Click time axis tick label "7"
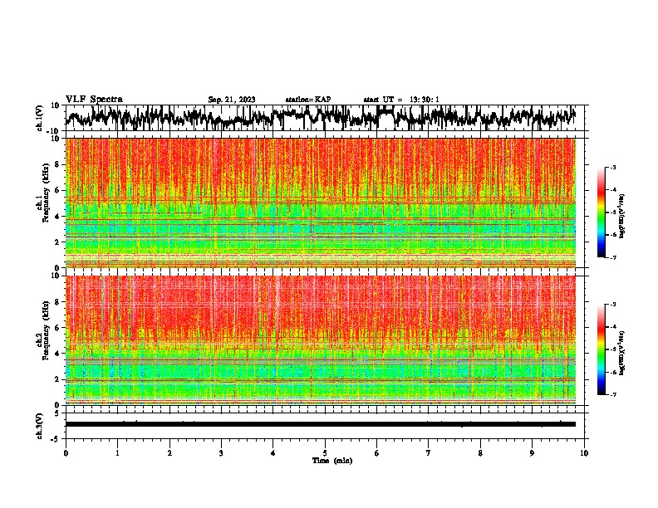This screenshot has height=508, width=658. point(429,453)
